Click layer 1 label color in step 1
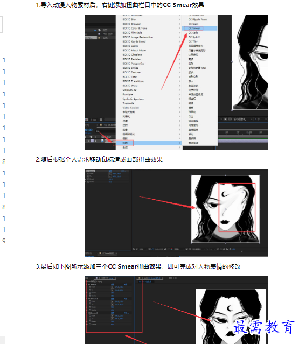299x344 pixels. coord(92,141)
